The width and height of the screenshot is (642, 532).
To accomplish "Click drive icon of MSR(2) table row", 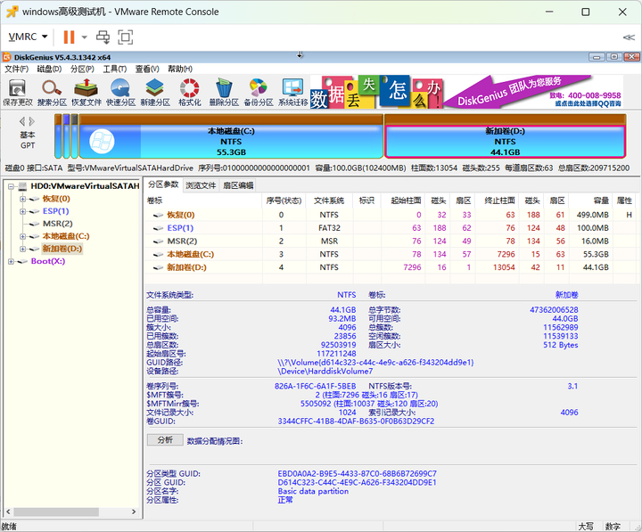I will 158,241.
